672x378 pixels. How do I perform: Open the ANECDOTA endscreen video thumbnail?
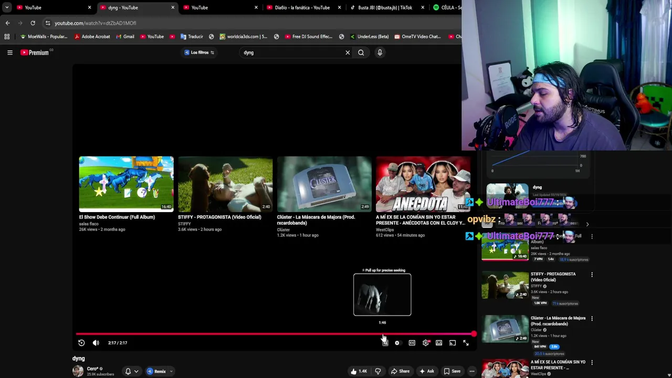[423, 183]
